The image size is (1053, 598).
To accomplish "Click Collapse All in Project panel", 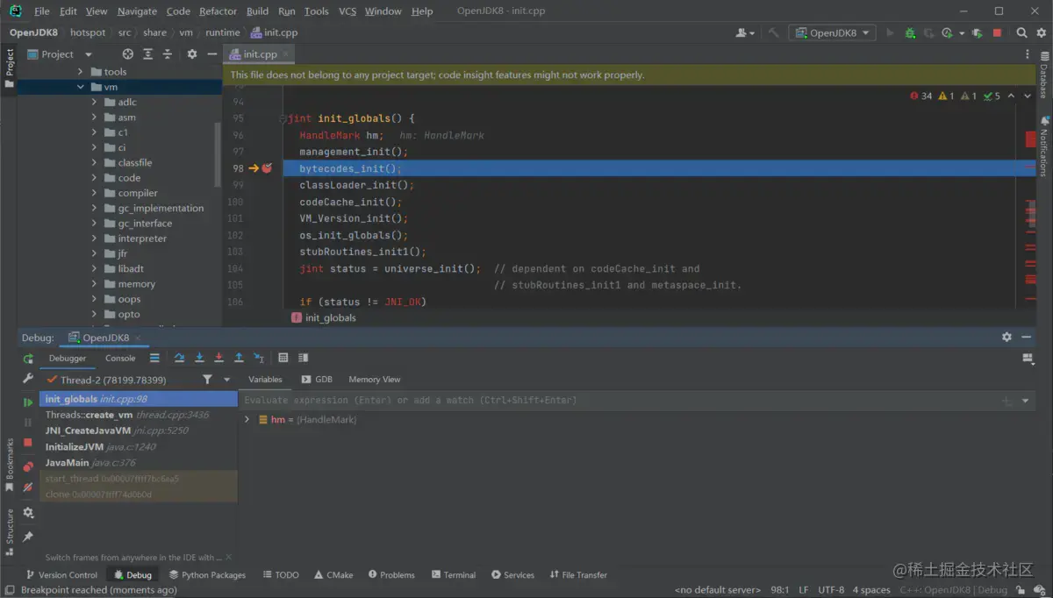I will (168, 54).
